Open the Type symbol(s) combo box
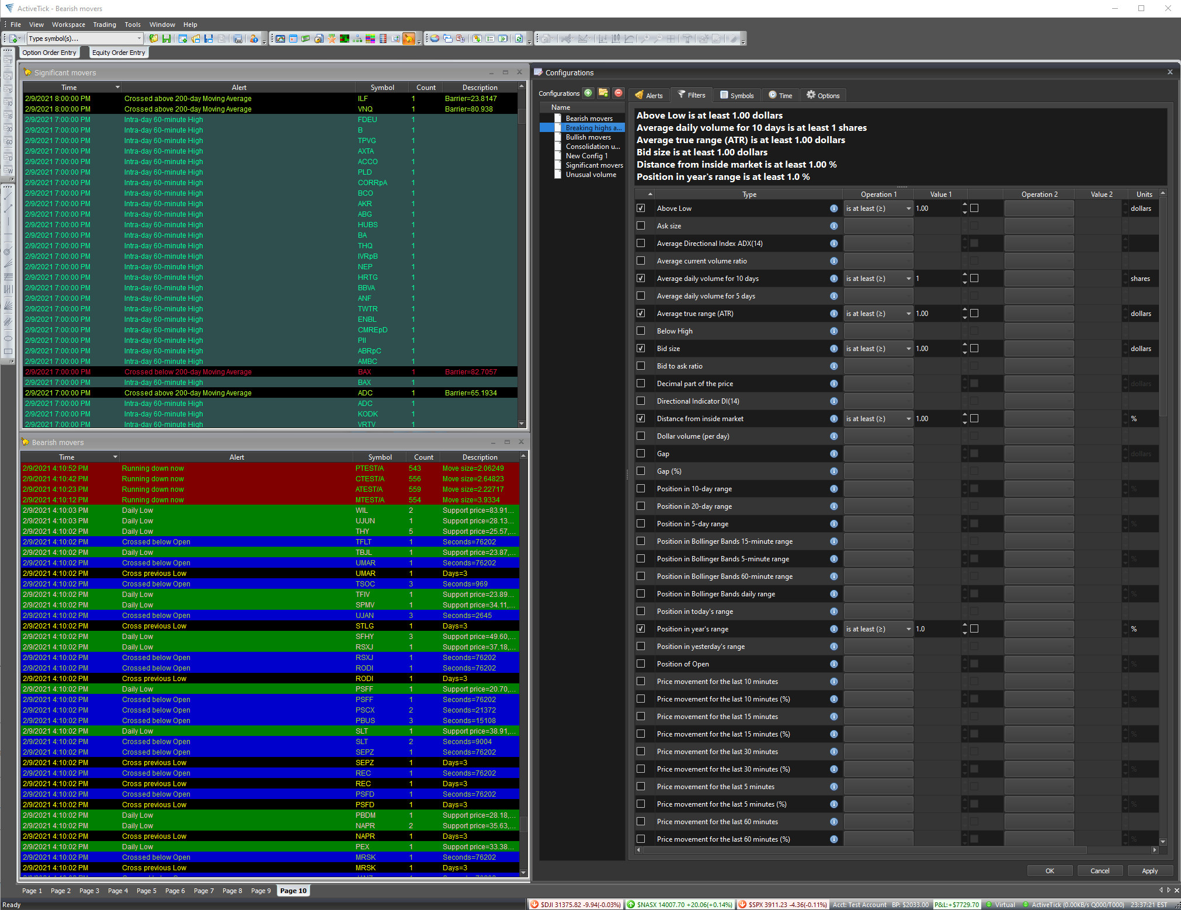The width and height of the screenshot is (1181, 910). [85, 39]
